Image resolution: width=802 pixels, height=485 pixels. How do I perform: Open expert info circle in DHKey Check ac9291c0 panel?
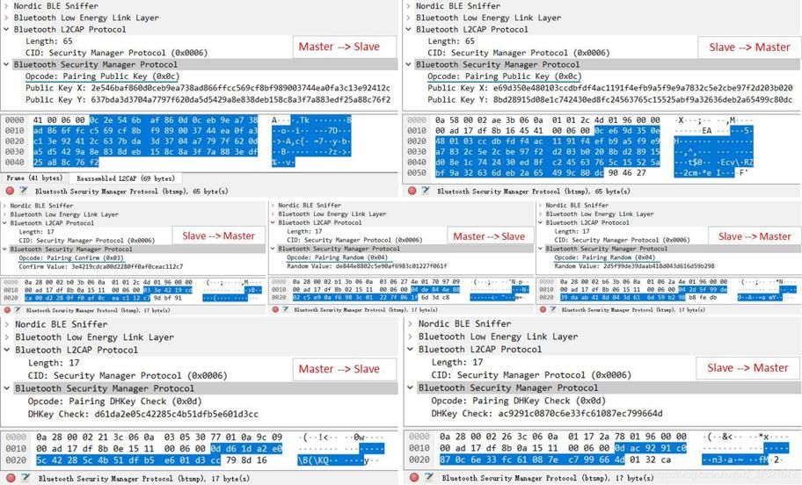pos(414,477)
